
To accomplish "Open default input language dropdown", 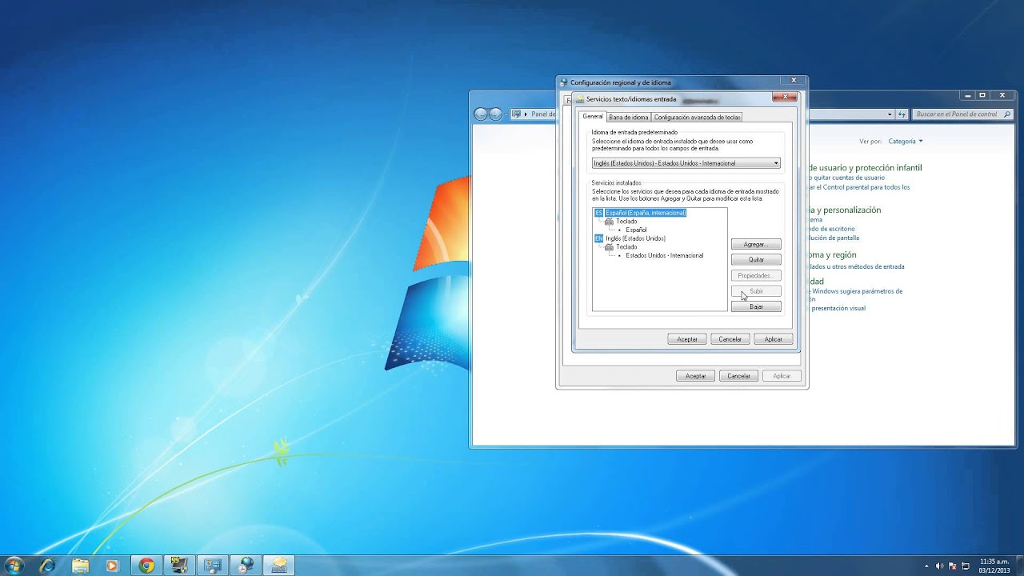I will point(686,163).
